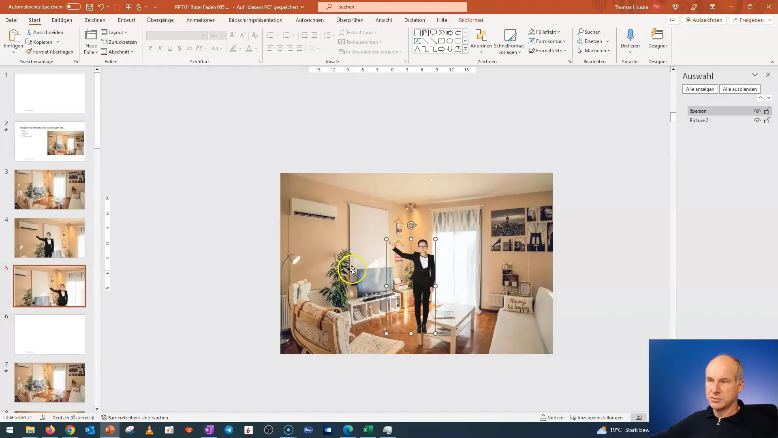Click the Überprüfen menu tab

pyautogui.click(x=350, y=20)
